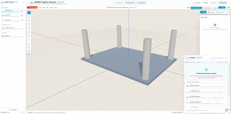Expand Copilot AI sidebar entry
The image size is (231, 114).
13,36
